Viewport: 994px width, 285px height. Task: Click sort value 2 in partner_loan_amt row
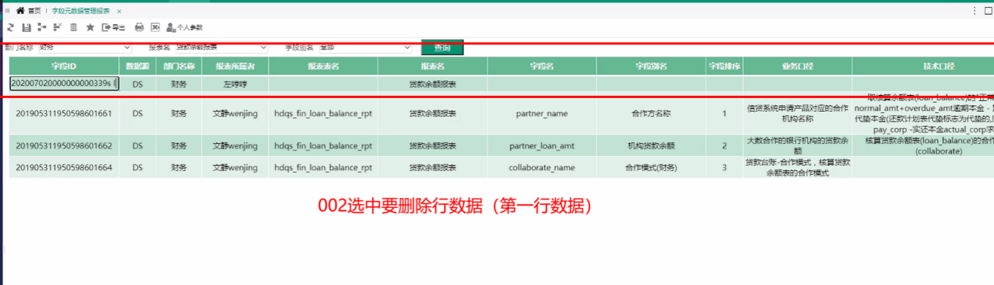coord(724,146)
